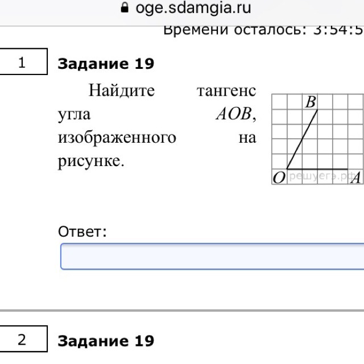
Task: Click the word тангенс in the problem
Action: 226,90
